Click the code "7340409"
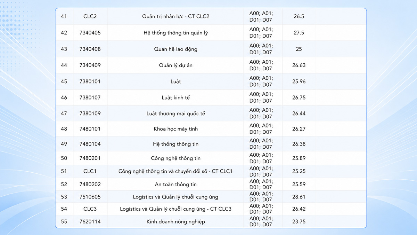This screenshot has width=417, height=235. 90,65
